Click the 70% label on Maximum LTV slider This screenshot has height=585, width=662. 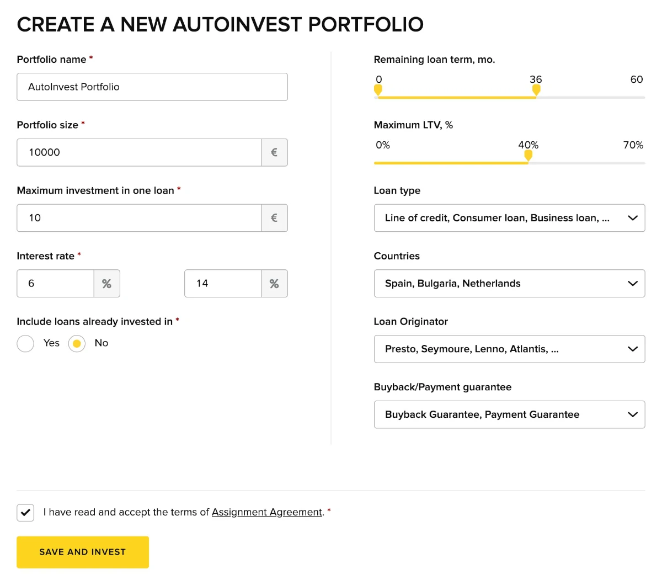point(633,145)
